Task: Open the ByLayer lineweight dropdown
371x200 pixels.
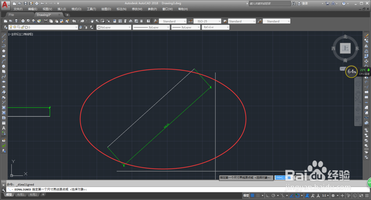Action: [186, 27]
